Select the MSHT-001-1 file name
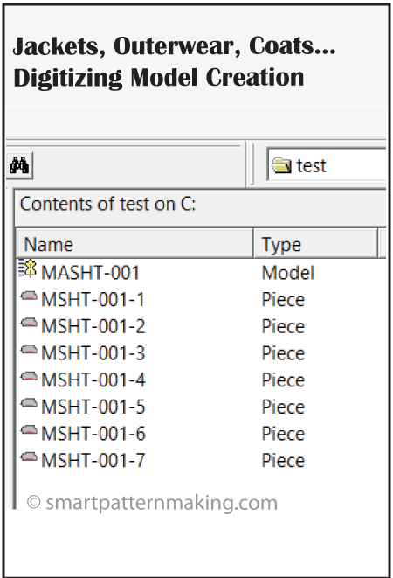 pyautogui.click(x=93, y=300)
